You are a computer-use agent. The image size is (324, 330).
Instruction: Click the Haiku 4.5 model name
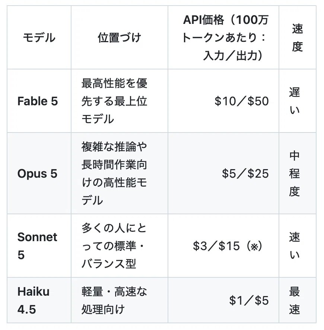tap(34, 301)
